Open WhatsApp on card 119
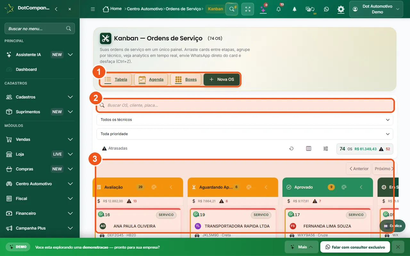 click(x=196, y=214)
